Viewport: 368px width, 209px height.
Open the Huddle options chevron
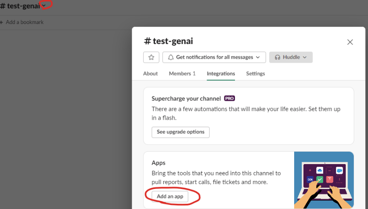[x=305, y=57]
